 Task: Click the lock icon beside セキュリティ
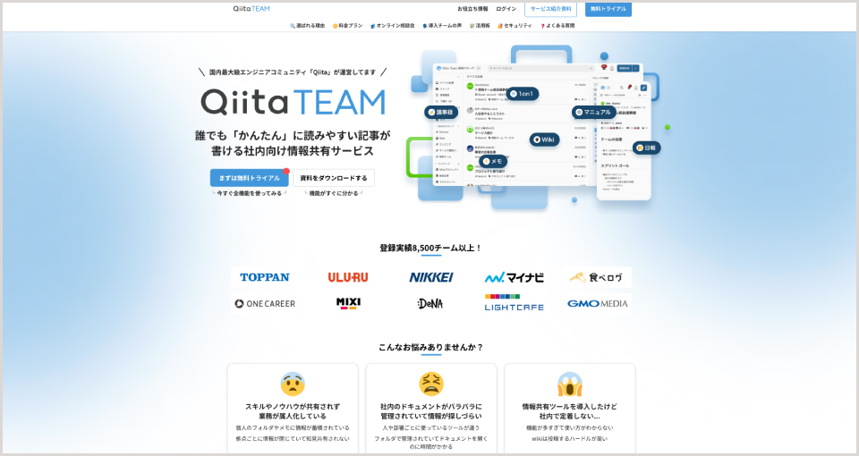[x=499, y=26]
